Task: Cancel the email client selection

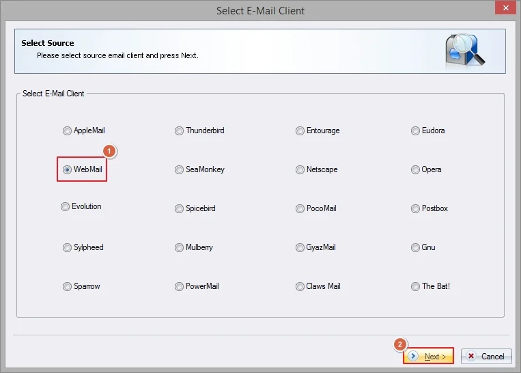Action: click(486, 356)
